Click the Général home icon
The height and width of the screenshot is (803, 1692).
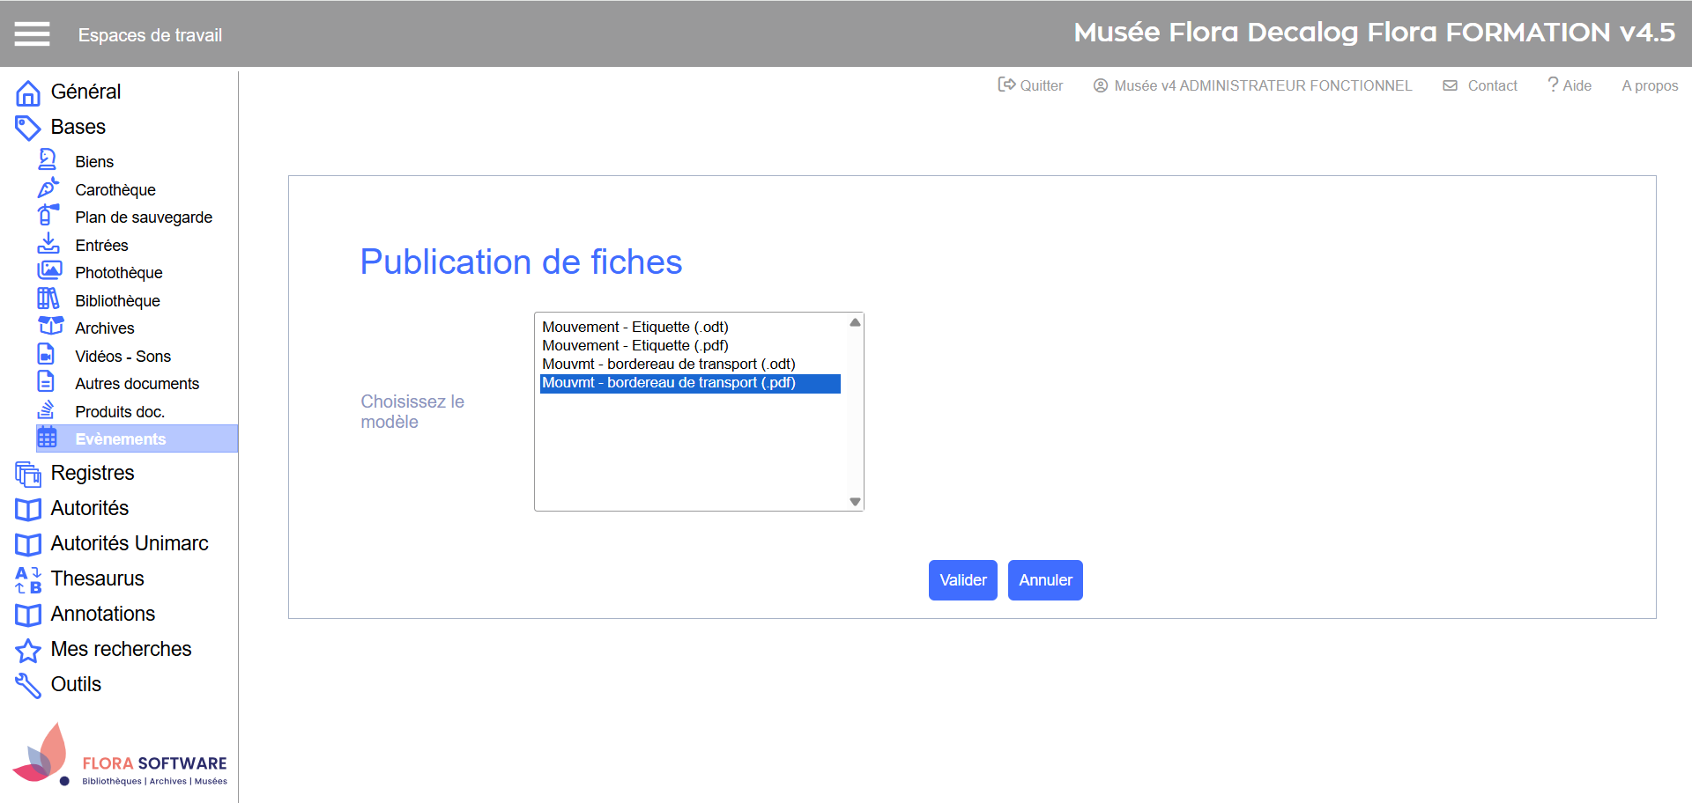coord(28,92)
